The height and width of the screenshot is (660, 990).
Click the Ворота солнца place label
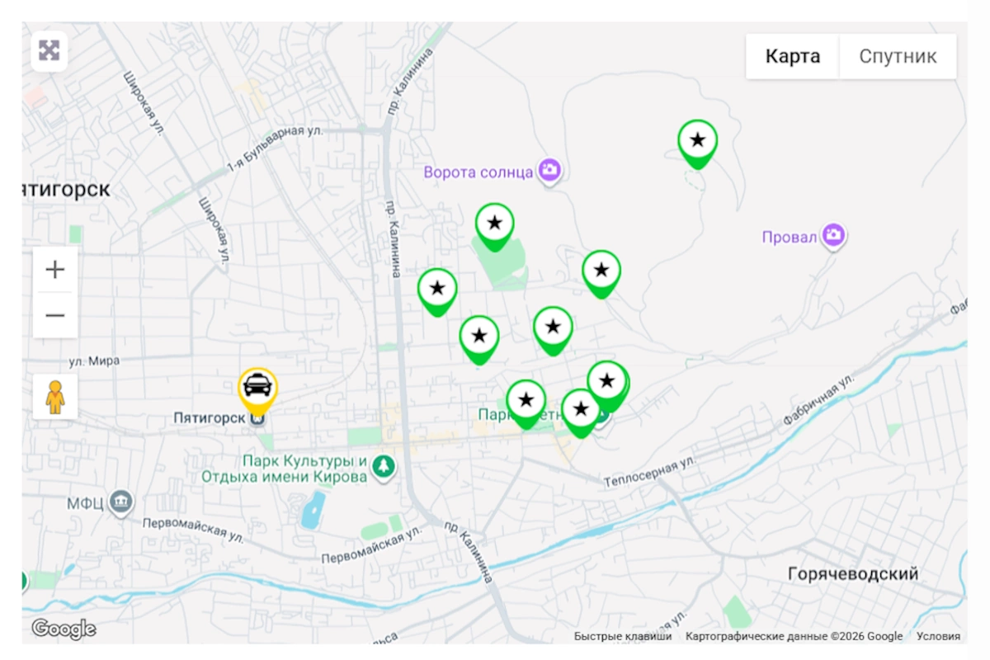478,172
